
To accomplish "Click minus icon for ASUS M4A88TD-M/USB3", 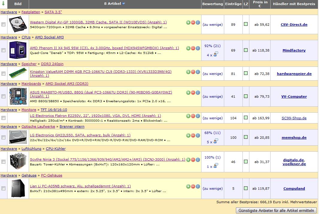I will coord(193,93).
